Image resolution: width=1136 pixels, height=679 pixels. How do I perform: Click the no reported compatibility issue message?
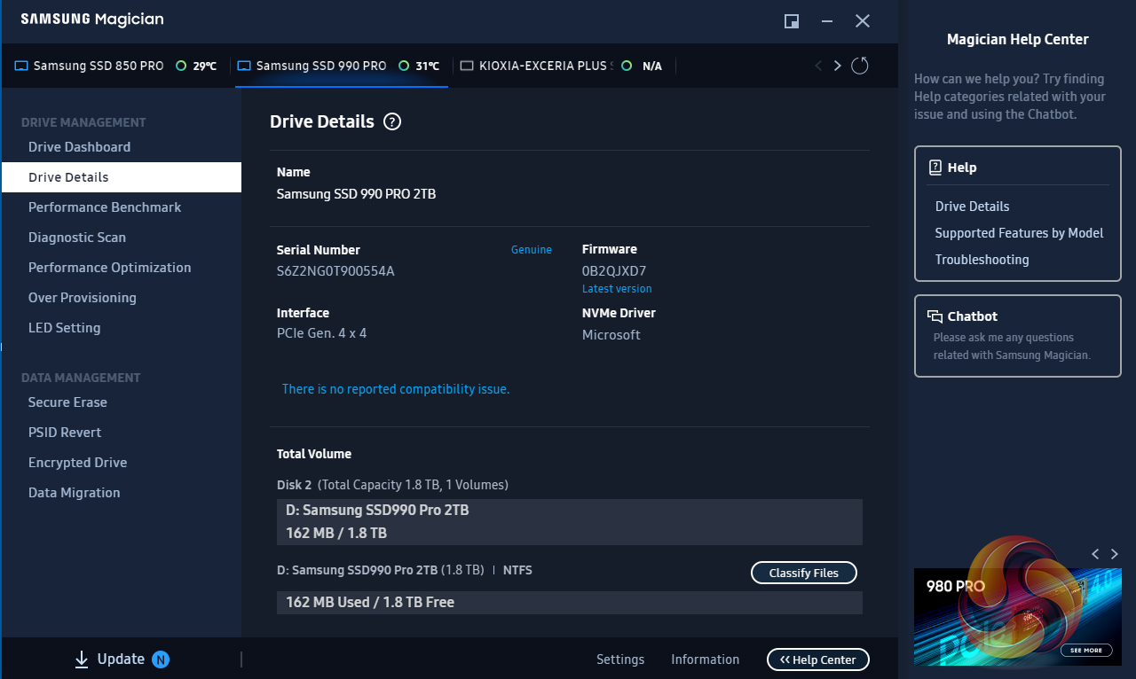(396, 389)
